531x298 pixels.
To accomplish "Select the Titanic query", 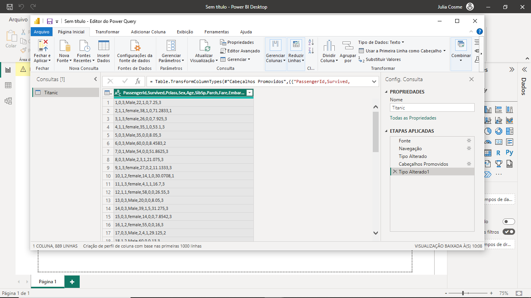I will coord(66,92).
